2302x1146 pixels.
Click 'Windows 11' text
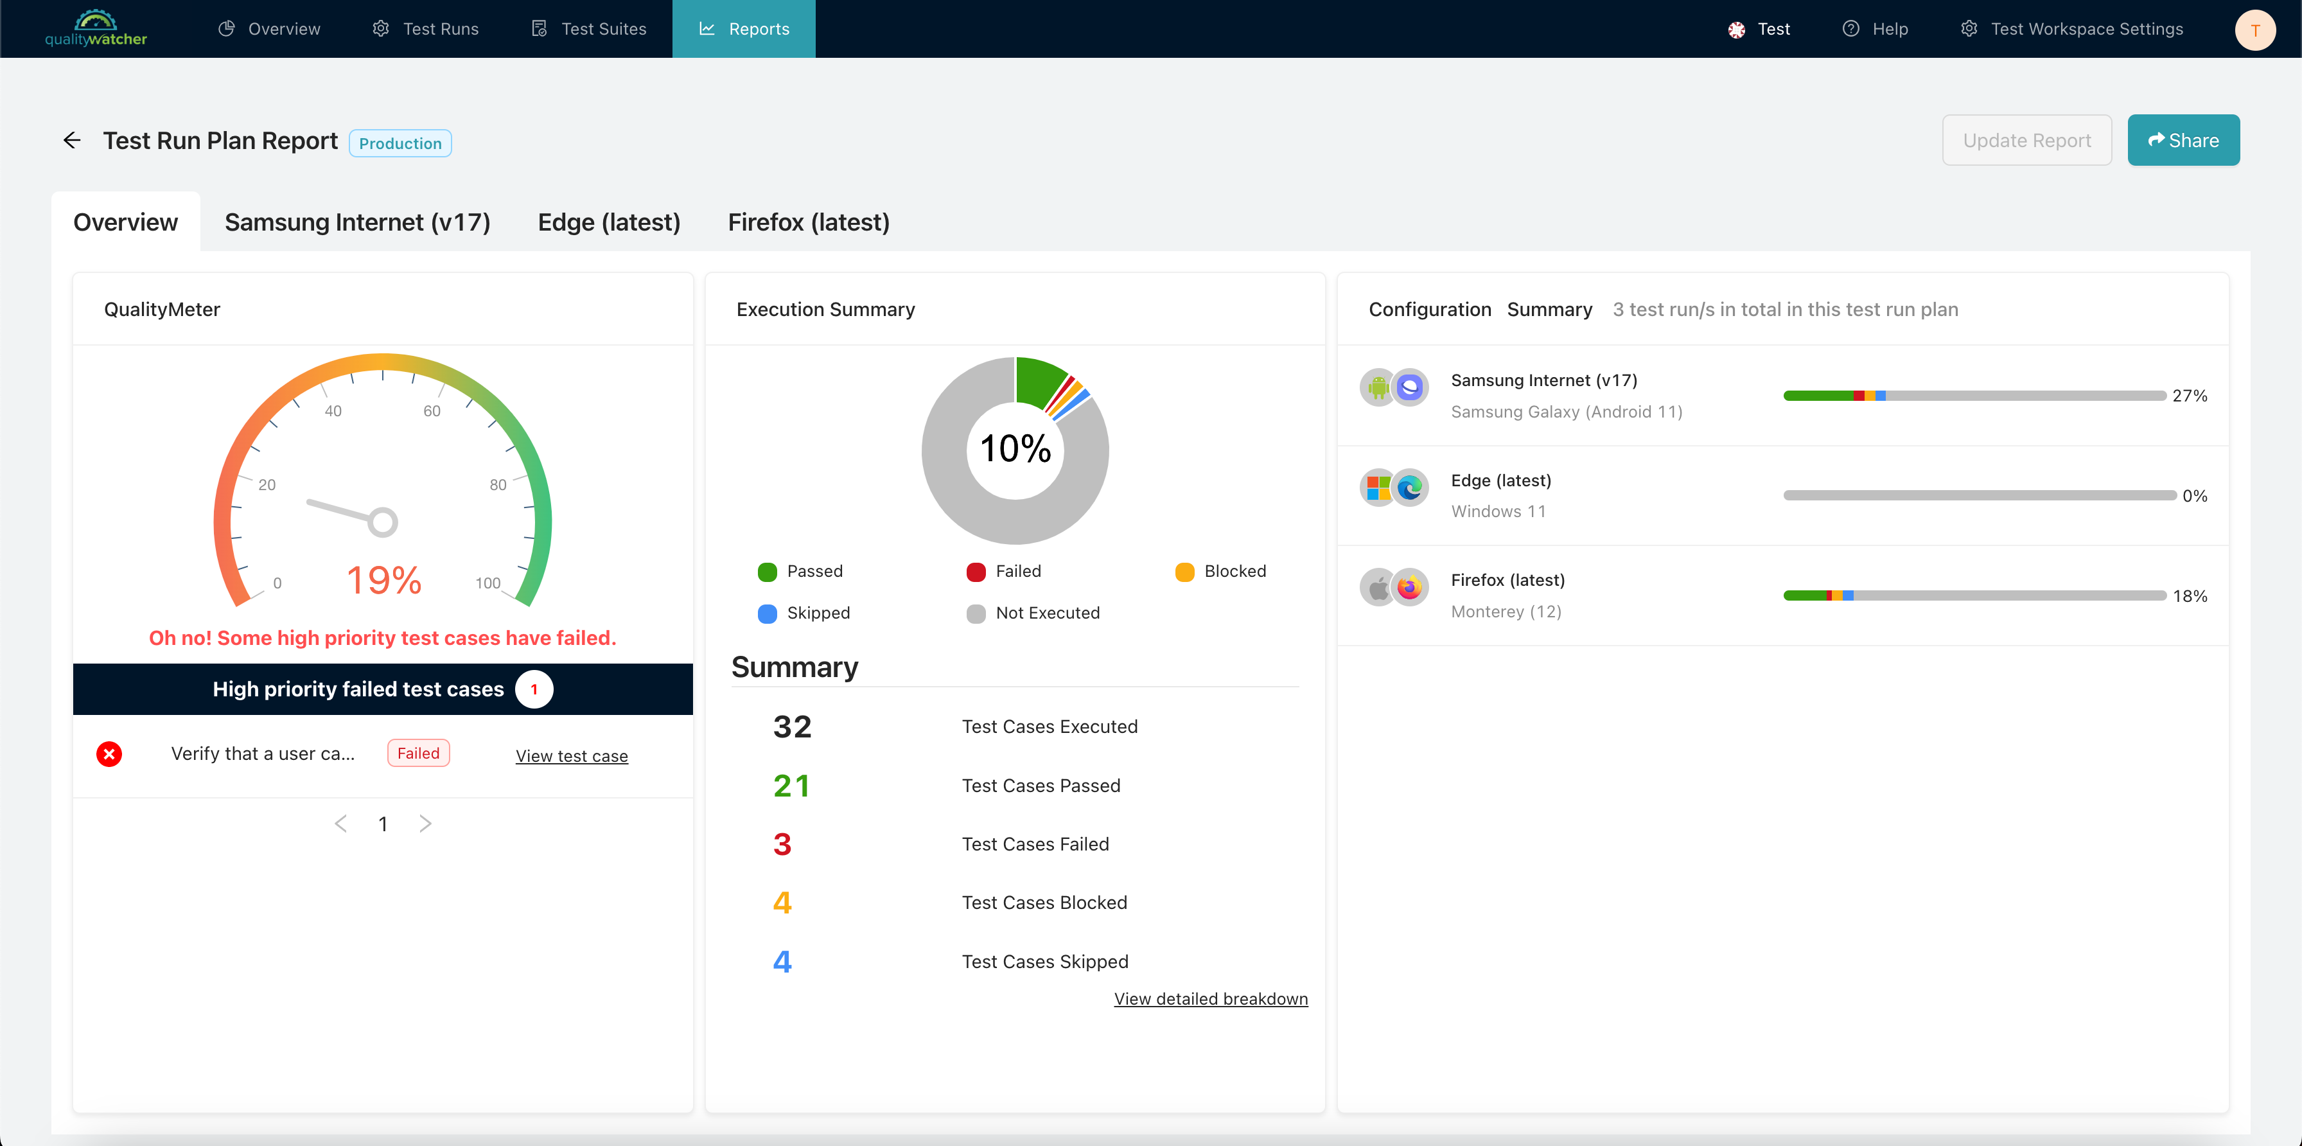click(1498, 511)
